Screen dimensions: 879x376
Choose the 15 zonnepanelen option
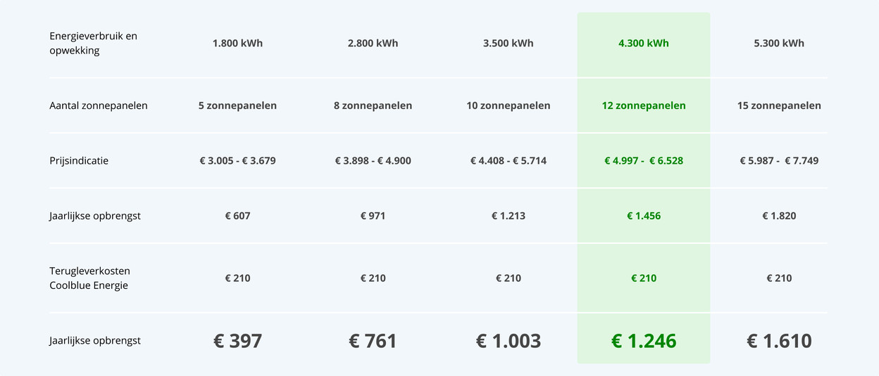click(778, 106)
